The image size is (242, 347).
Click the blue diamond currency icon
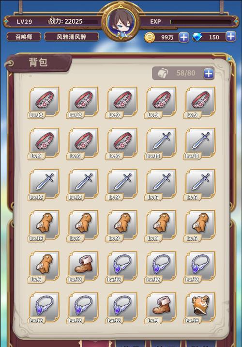197,37
